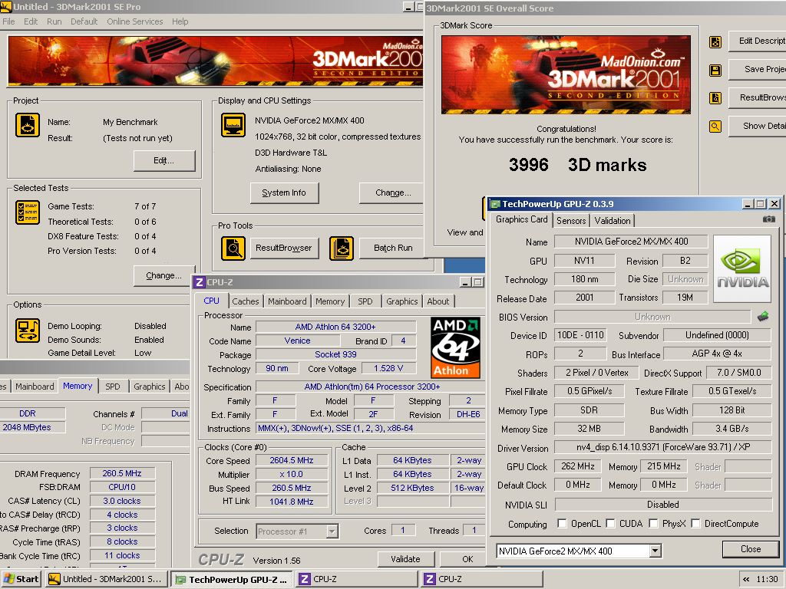The image size is (786, 589).
Task: Open the Processor #1 selection dropdown
Action: tap(332, 531)
